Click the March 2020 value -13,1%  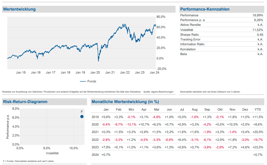point(131,125)
